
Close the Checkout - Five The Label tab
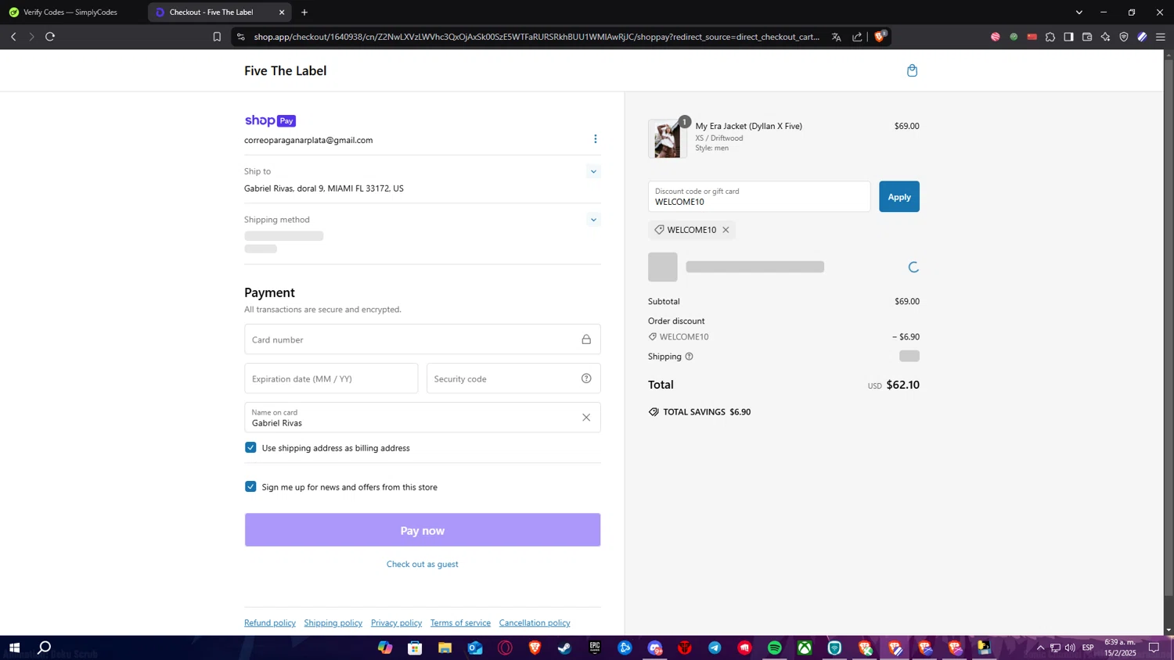point(282,12)
